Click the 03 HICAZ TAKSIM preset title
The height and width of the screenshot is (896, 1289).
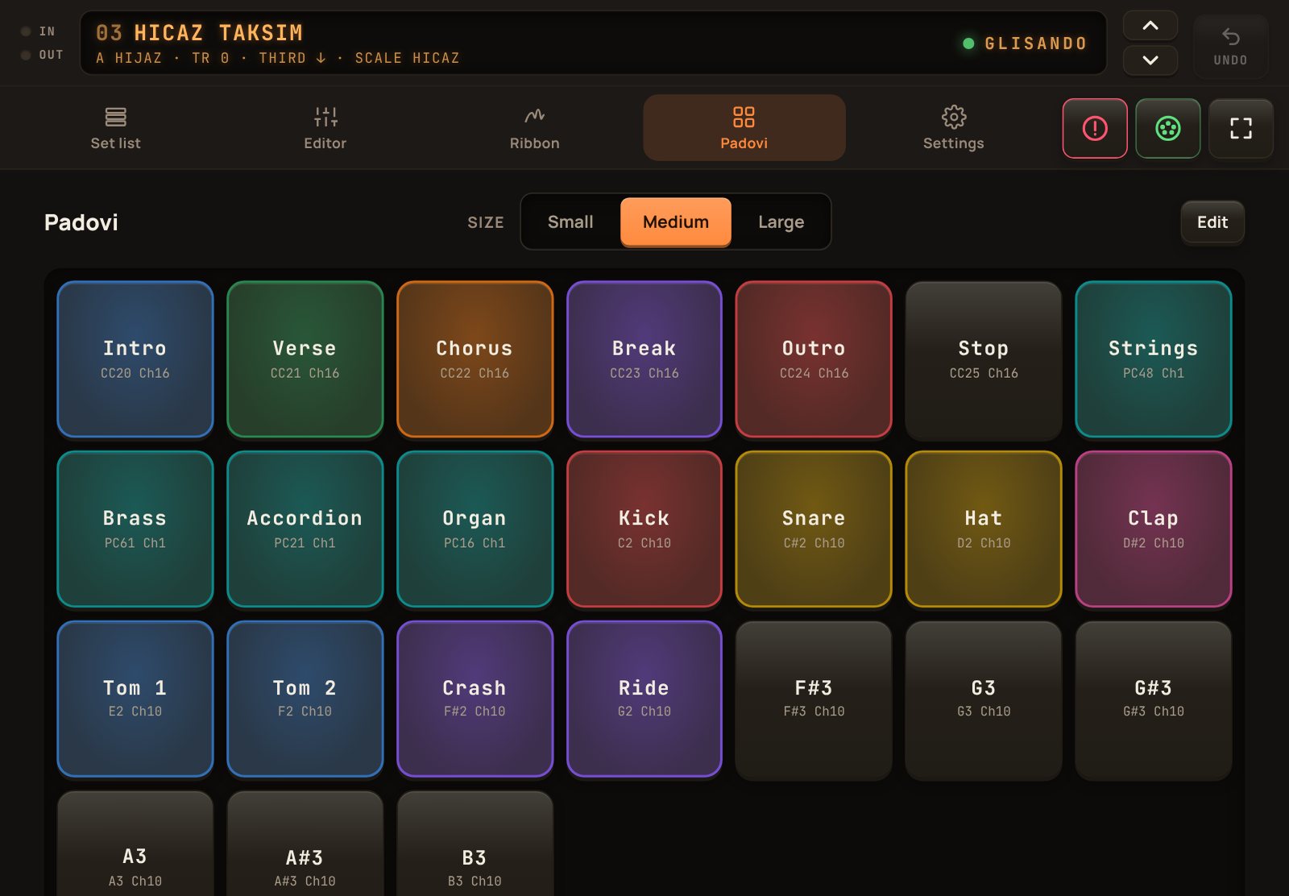click(x=199, y=33)
